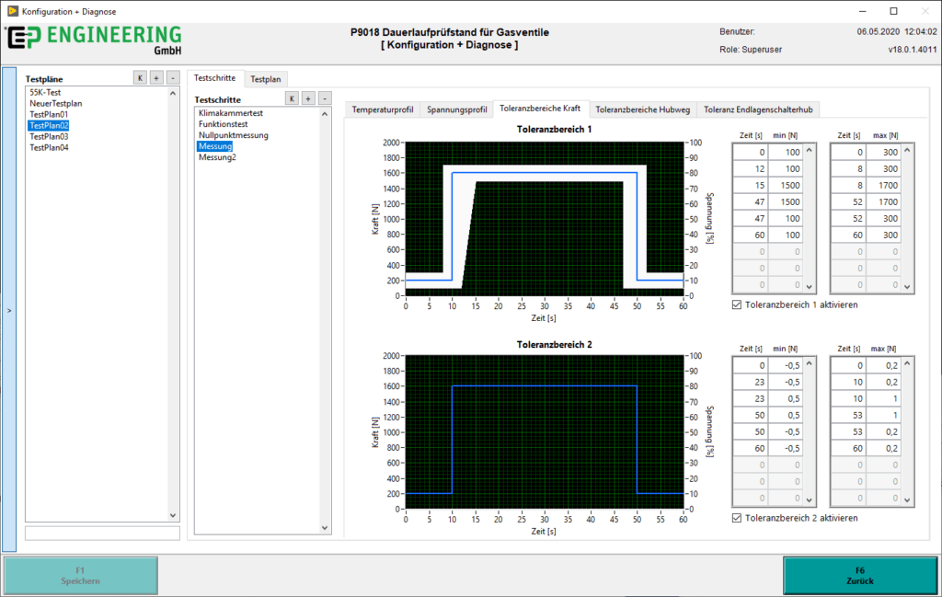This screenshot has height=597, width=942.
Task: Click F1 Speichern button
Action: (81, 575)
